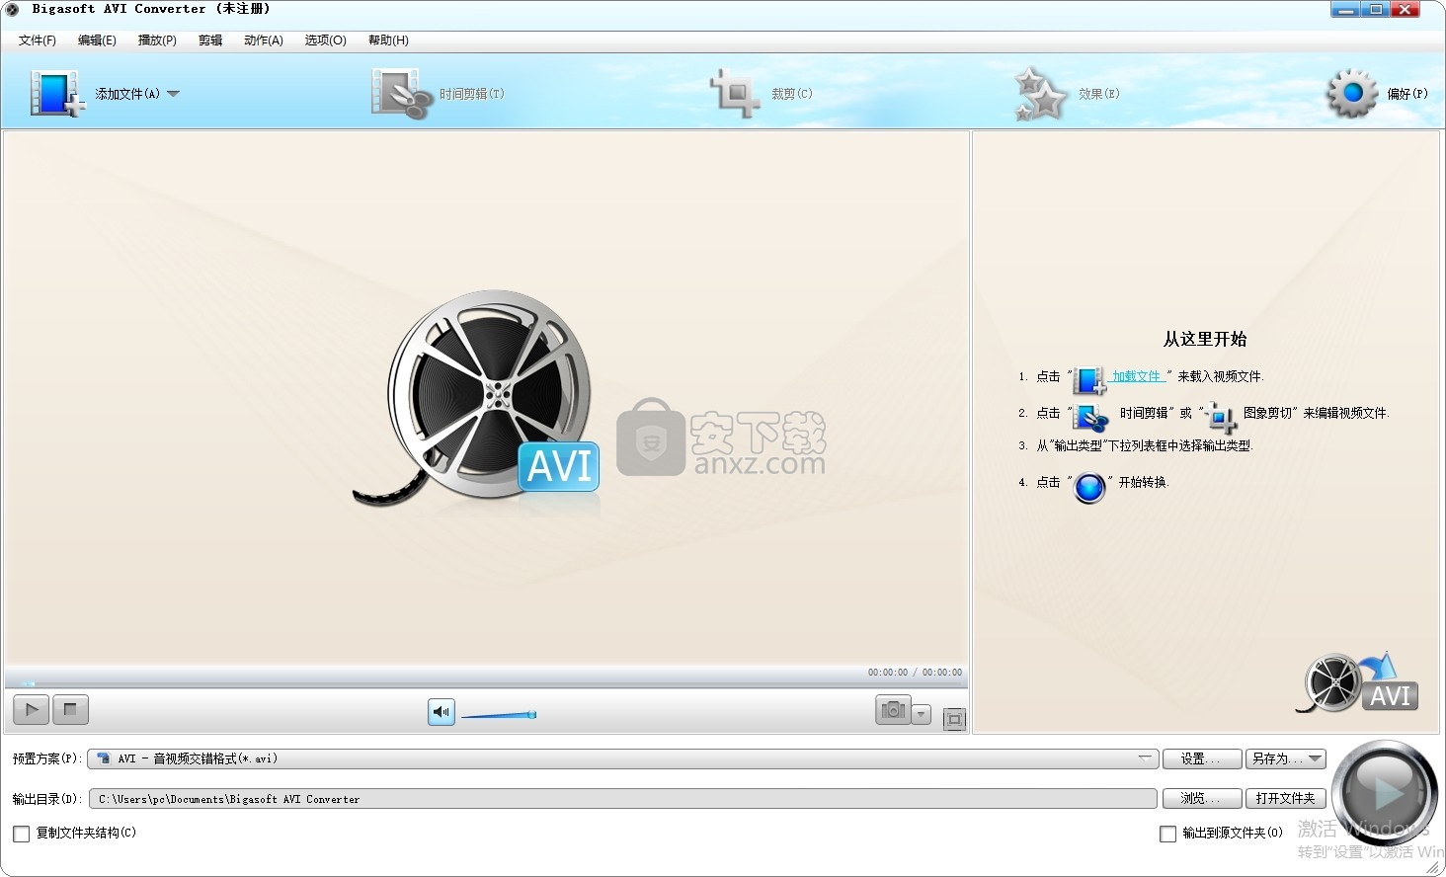
Task: Click the trim icon in step 2
Action: pos(1091,417)
